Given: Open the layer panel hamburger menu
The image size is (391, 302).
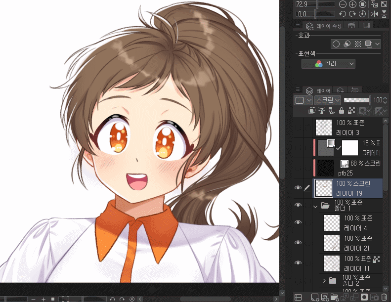Looking at the screenshot, I should click(x=298, y=89).
